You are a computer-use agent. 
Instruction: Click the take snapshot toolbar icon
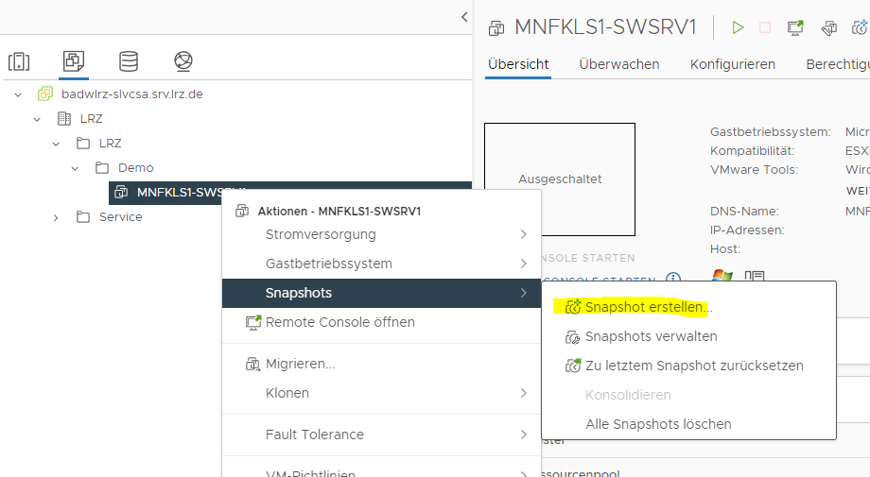[x=861, y=27]
